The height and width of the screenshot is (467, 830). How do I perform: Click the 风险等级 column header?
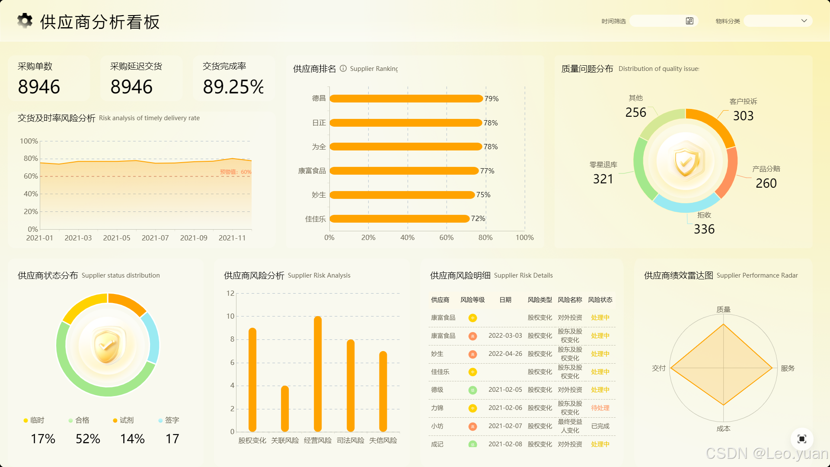point(472,300)
